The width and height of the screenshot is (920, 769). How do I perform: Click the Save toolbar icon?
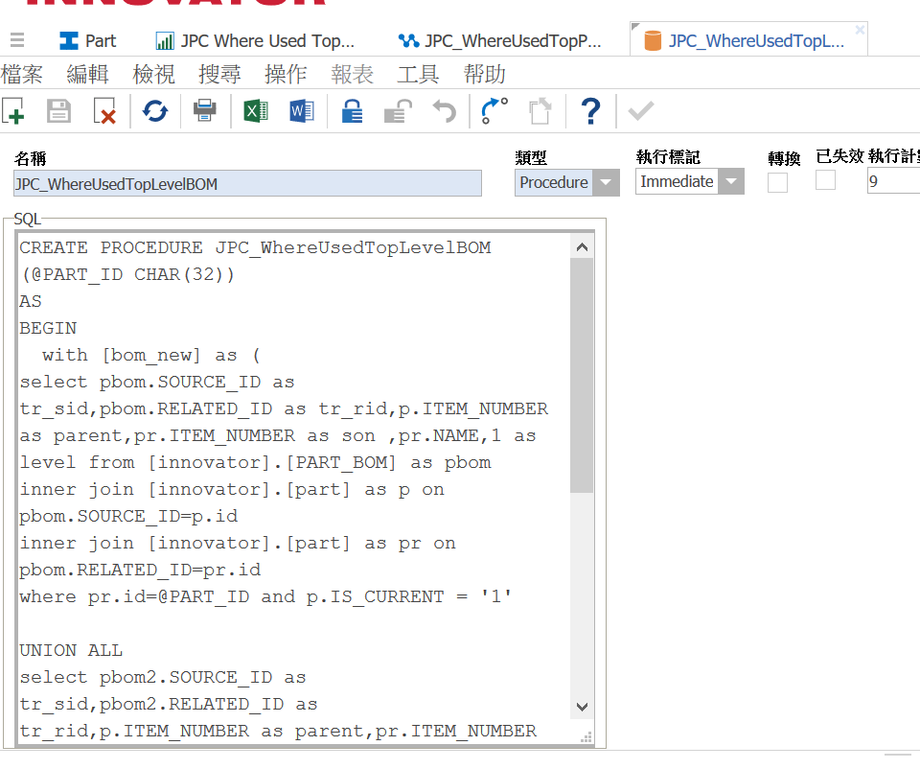[58, 111]
